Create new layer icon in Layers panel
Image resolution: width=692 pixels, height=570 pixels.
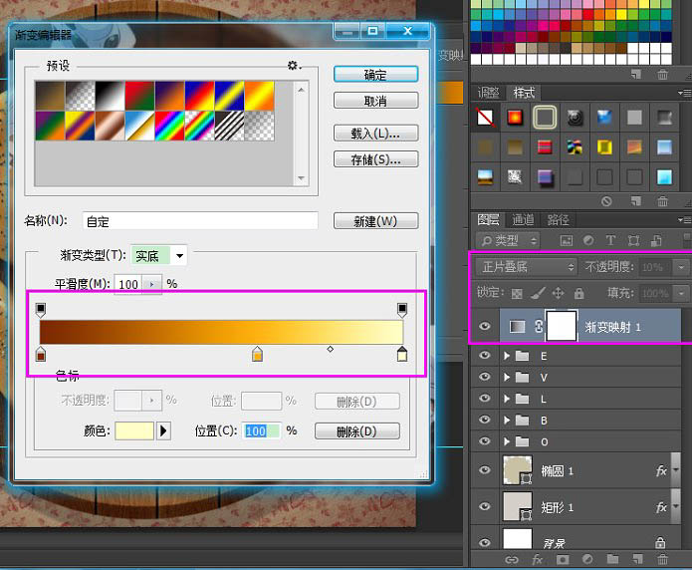(637, 559)
